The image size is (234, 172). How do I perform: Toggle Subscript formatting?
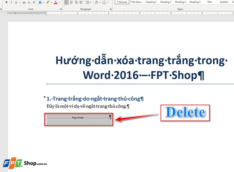(x=29, y=2)
